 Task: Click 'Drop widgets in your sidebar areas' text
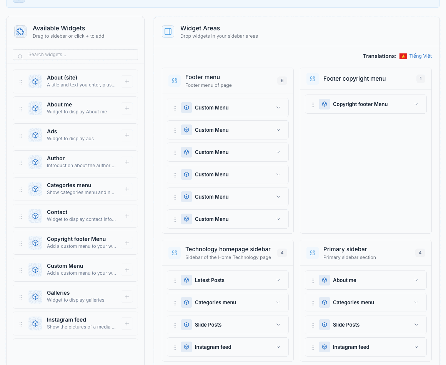pos(219,36)
